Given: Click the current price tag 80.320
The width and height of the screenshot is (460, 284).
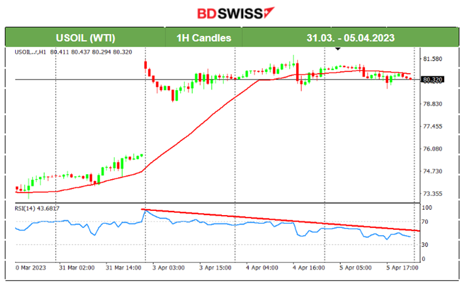Looking at the screenshot, I should 433,80.
